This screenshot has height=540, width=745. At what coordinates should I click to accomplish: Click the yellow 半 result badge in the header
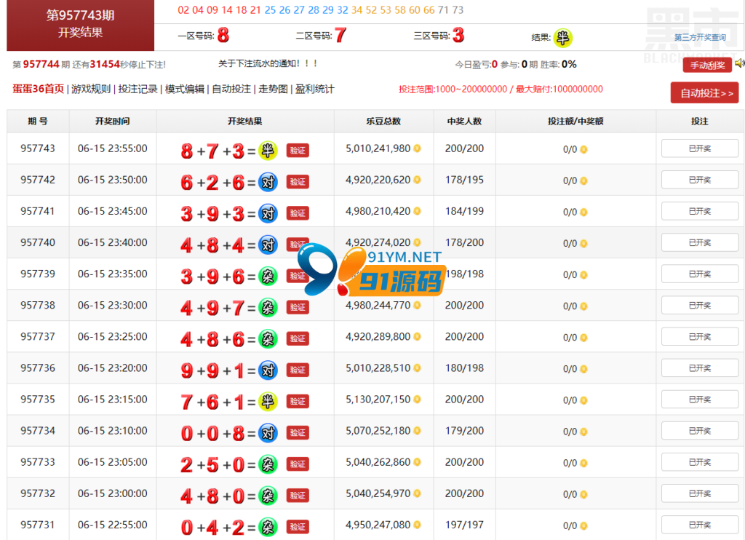(563, 38)
